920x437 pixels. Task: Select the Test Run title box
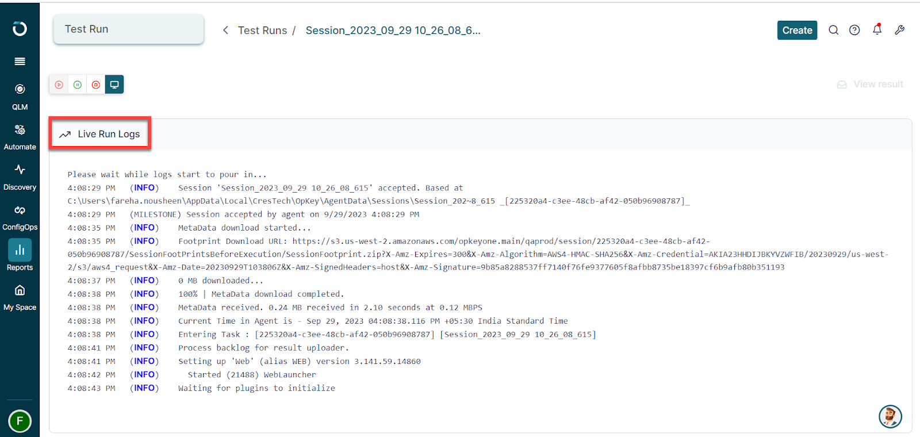(x=129, y=29)
